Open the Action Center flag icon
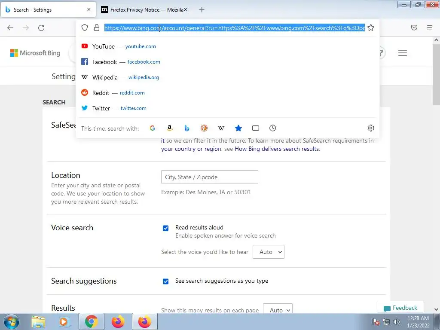This screenshot has width=440, height=330. [x=376, y=322]
